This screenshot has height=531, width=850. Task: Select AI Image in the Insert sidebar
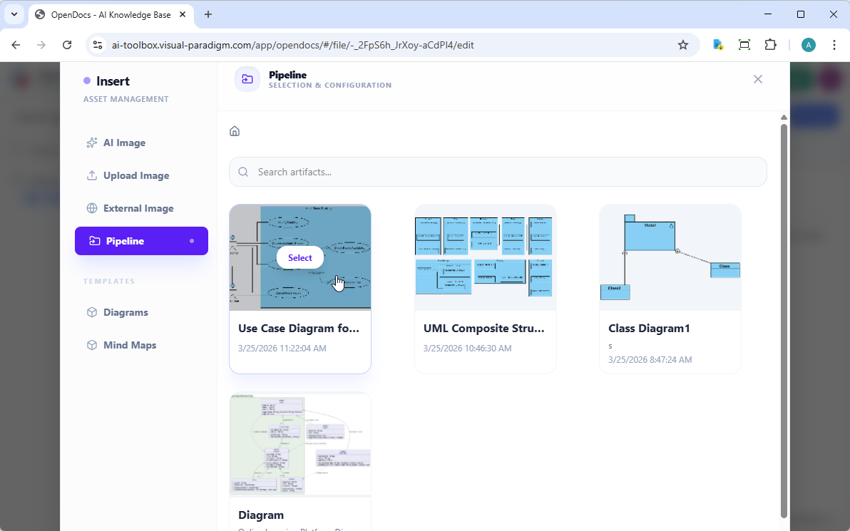(x=125, y=143)
